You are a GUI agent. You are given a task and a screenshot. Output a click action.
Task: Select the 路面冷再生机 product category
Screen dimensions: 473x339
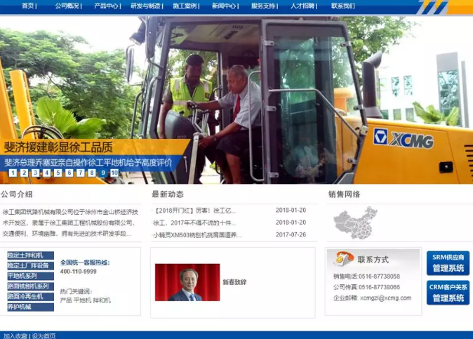(x=30, y=296)
